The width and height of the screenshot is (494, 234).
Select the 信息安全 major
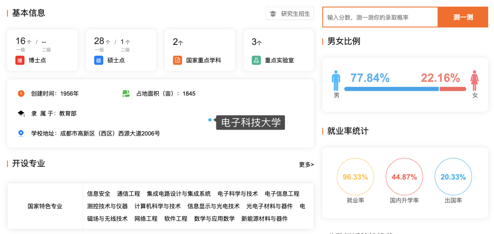(99, 194)
